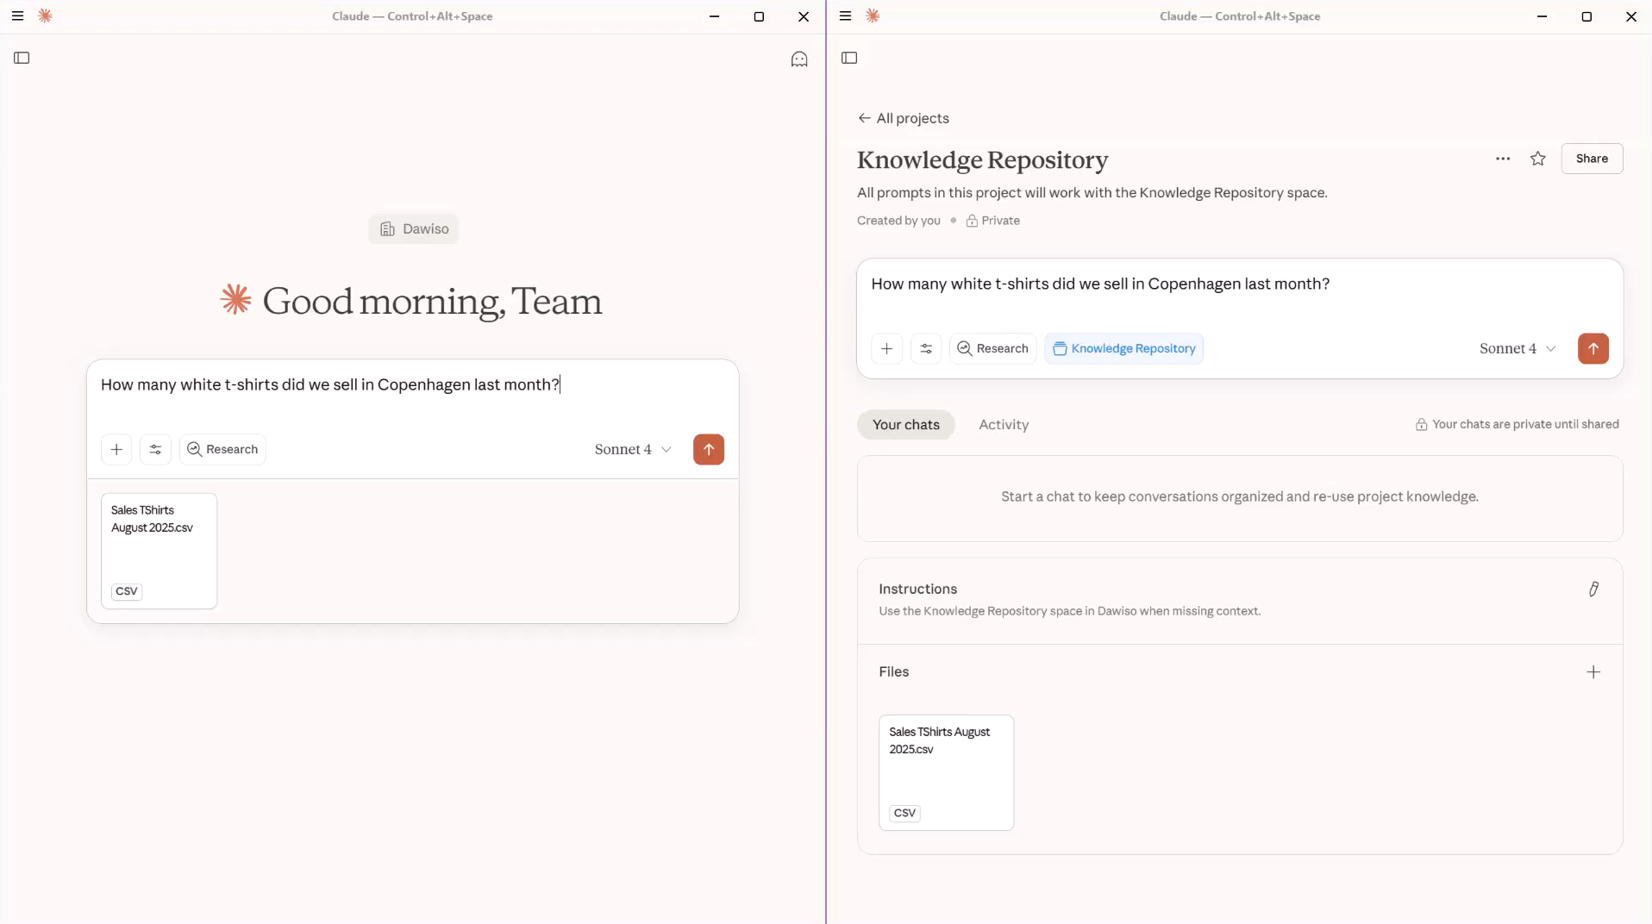This screenshot has height=924, width=1652.
Task: Toggle Research mode in the left prompt box
Action: pyautogui.click(x=222, y=449)
